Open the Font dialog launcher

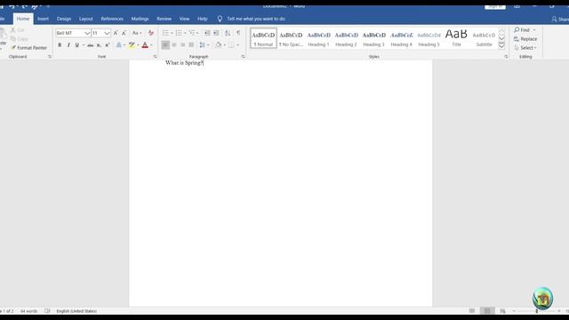155,57
